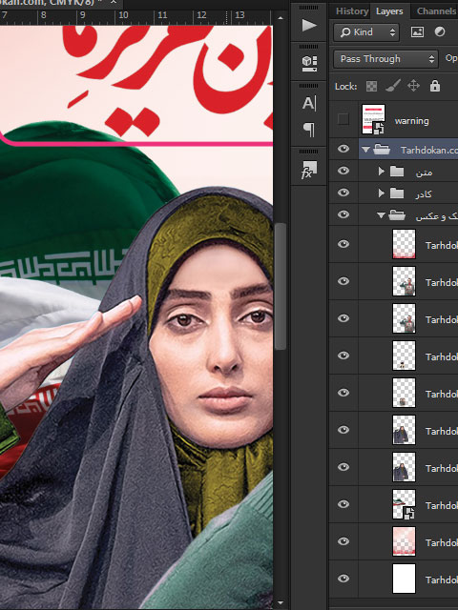Open the Character panel icon

click(309, 104)
